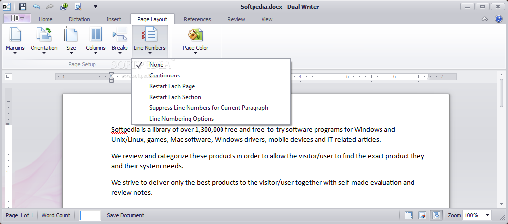Click the blank status bar input box

click(90, 215)
